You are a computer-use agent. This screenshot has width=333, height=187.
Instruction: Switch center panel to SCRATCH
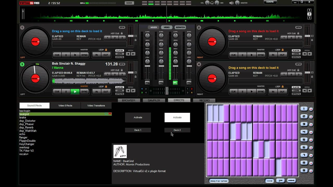pyautogui.click(x=180, y=27)
